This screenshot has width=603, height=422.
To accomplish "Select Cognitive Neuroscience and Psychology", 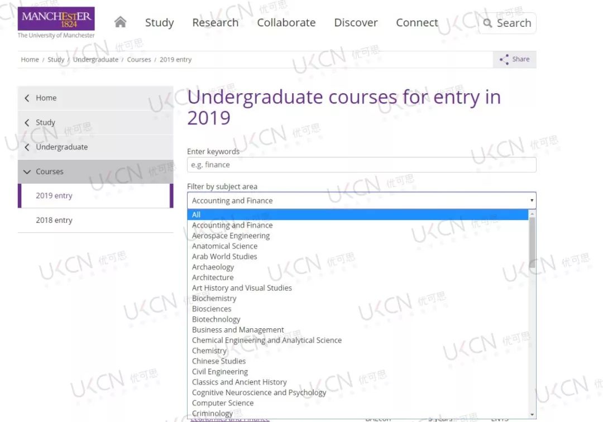I will tap(358, 392).
